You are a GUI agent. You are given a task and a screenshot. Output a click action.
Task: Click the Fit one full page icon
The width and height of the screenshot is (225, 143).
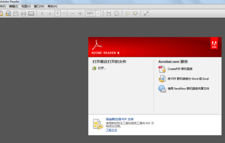tap(117, 14)
